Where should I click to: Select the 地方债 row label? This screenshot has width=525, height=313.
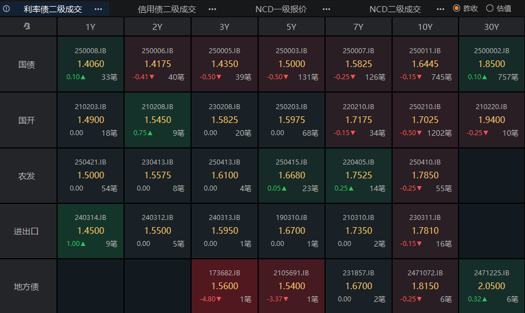(27, 286)
